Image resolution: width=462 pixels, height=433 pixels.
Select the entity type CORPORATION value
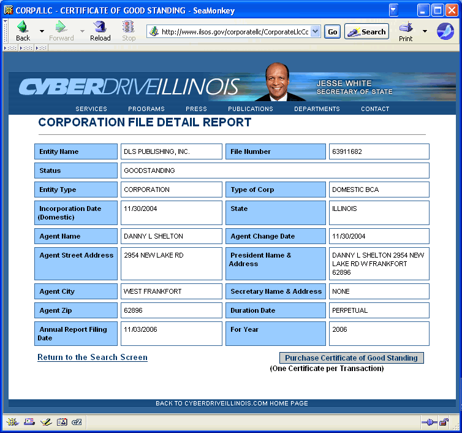click(x=146, y=190)
